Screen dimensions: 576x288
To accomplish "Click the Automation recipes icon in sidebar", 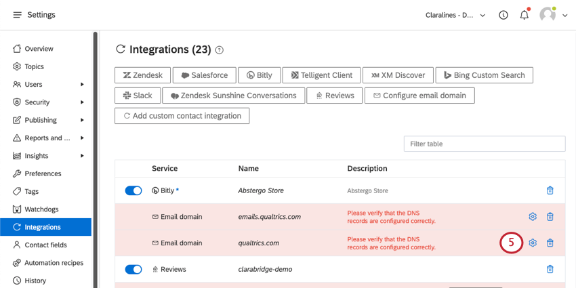I will coord(17,263).
